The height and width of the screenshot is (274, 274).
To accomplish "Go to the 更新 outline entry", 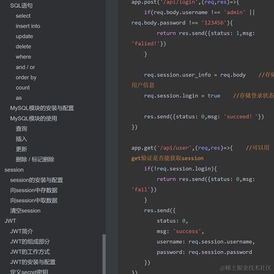I will click(21, 149).
